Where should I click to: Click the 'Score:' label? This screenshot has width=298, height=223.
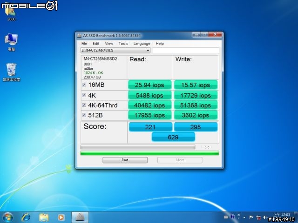coord(95,126)
